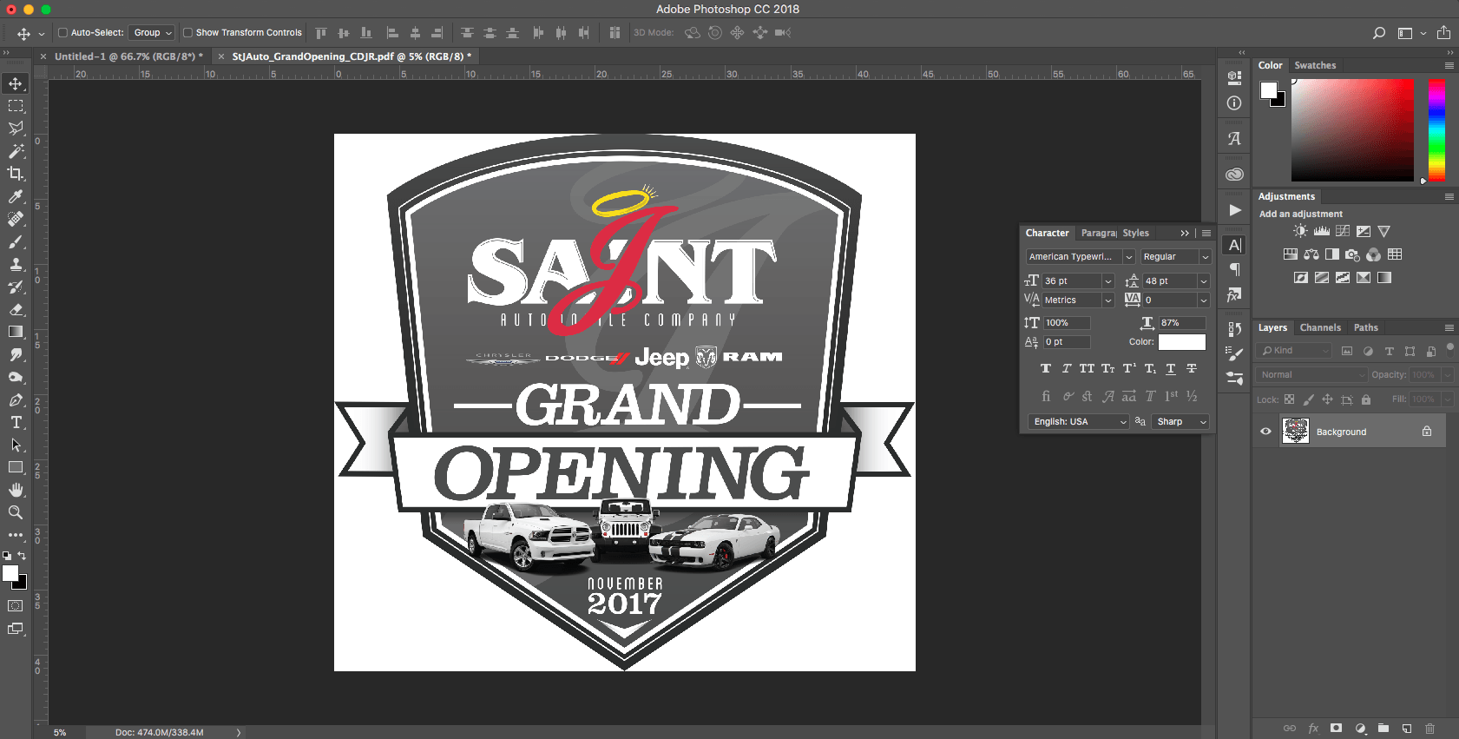
Task: Click the font size 36 pt field
Action: 1071,281
